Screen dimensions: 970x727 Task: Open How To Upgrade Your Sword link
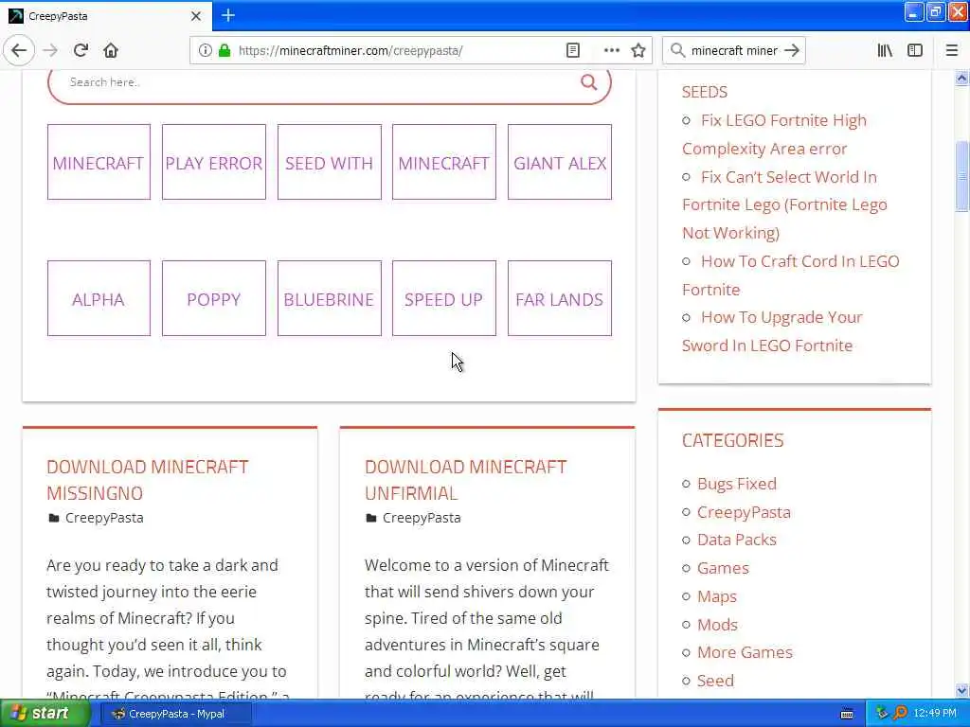tap(772, 331)
